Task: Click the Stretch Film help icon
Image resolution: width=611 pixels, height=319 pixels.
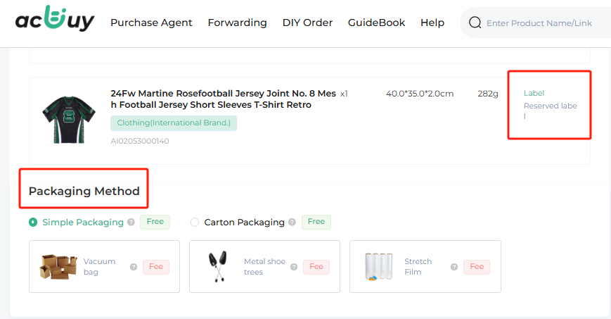Action: coord(454,267)
